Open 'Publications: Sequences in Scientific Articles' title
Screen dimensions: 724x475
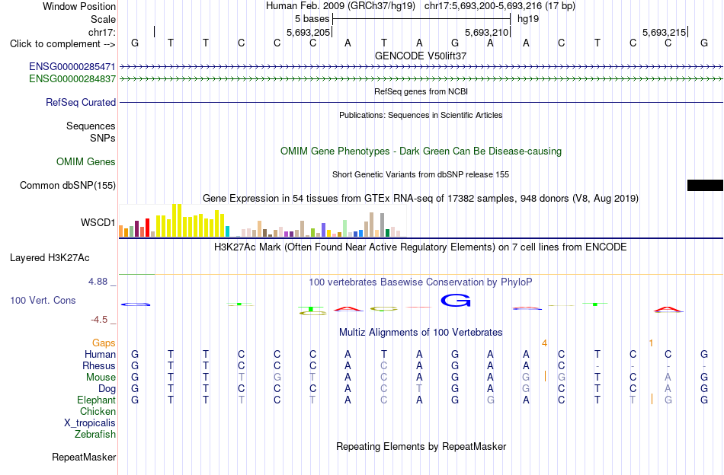(421, 115)
